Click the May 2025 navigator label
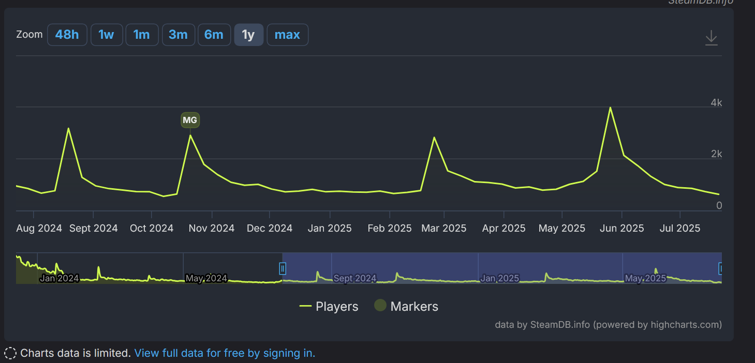755x363 pixels. tap(645, 279)
